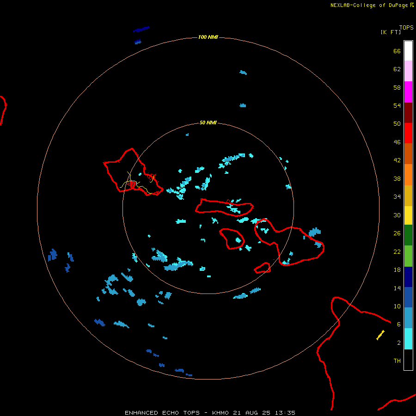The image size is (416, 416).
Task: Click the "50" scale value on the legend
Action: [397, 123]
